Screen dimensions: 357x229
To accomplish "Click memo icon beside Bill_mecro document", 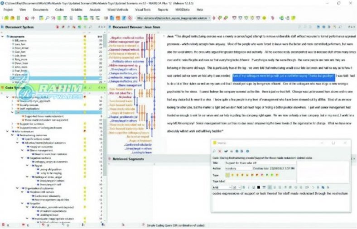I will point(85,40).
